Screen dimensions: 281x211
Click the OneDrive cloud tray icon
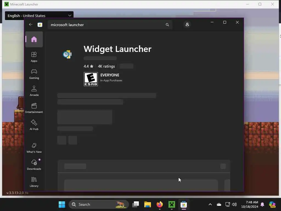(219, 204)
